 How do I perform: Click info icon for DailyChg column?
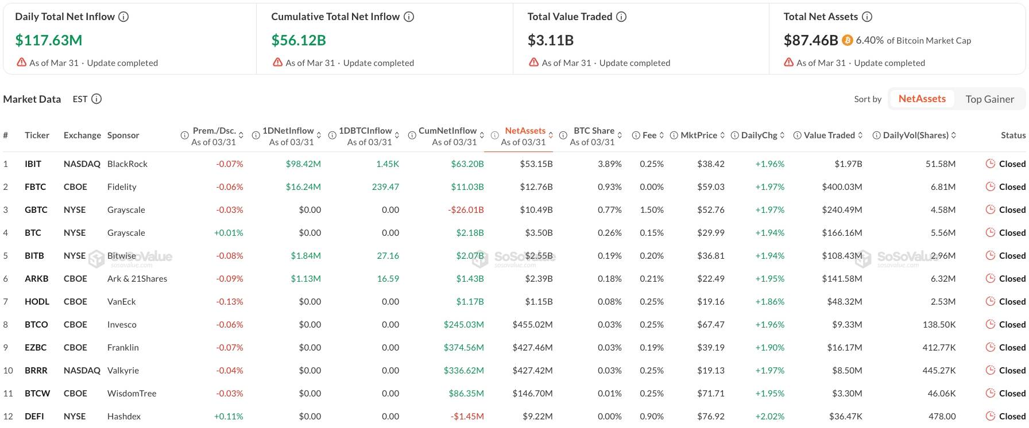click(x=734, y=135)
